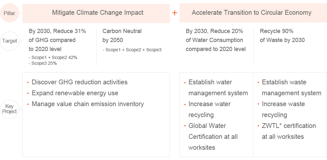Click Reduce 20% of Water Consumption target
Screen dimensions: 327x160
(x=216, y=40)
